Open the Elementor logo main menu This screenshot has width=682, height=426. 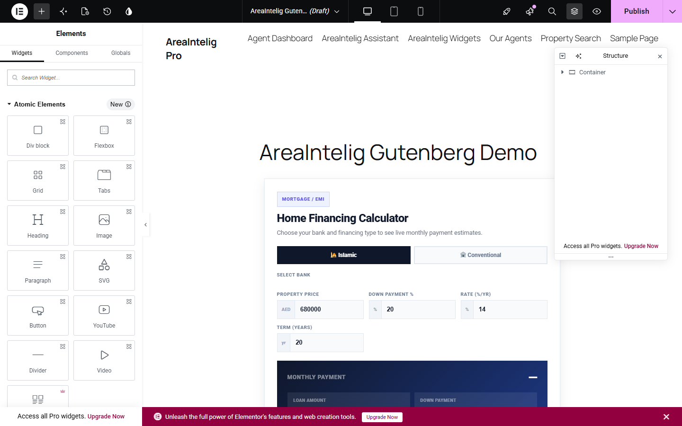coord(19,11)
